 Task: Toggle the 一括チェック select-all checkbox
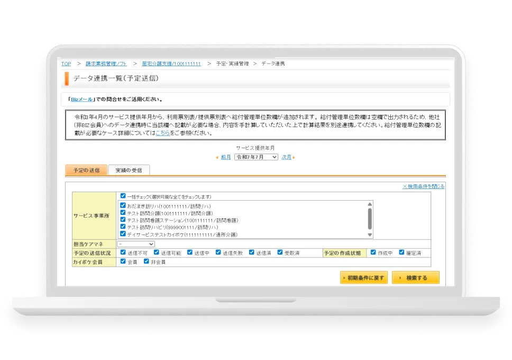tap(123, 196)
